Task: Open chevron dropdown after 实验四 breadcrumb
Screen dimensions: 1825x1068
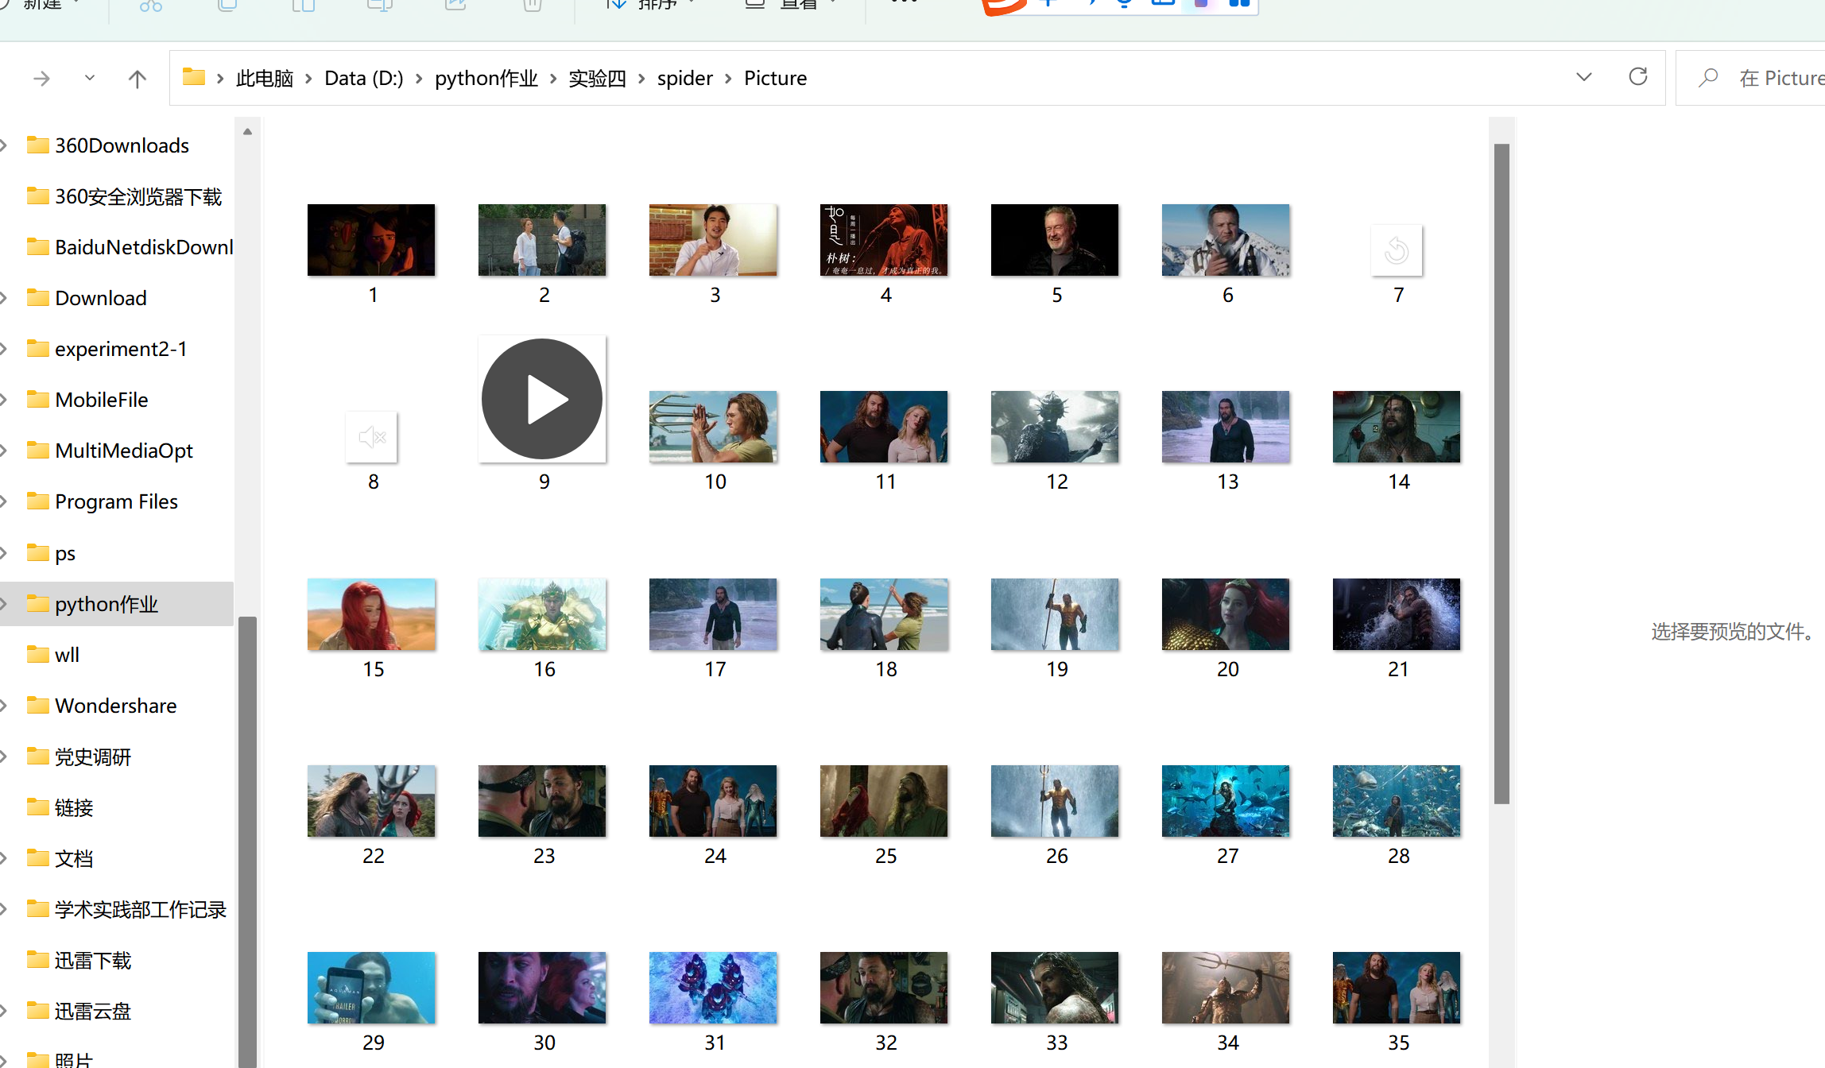Action: (641, 79)
